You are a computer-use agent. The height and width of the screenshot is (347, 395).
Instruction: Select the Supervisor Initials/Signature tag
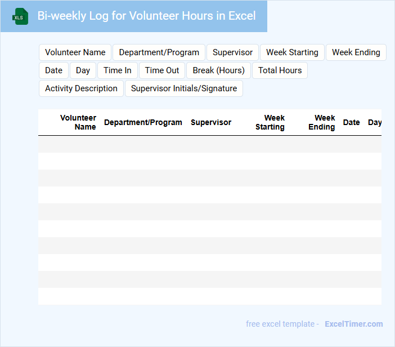(184, 88)
